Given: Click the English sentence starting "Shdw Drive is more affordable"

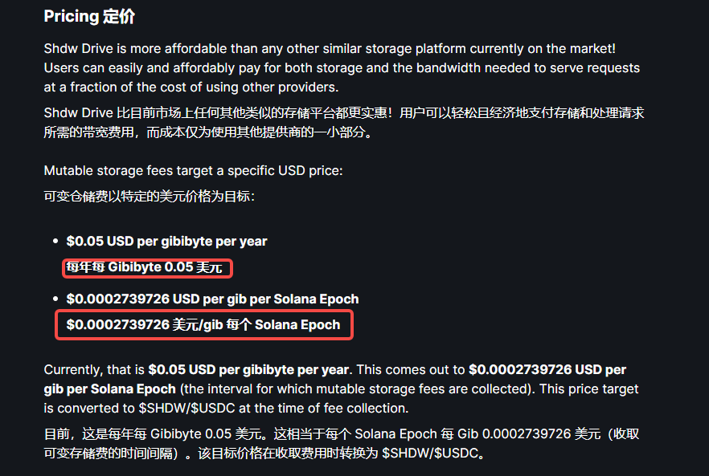Looking at the screenshot, I should (330, 50).
